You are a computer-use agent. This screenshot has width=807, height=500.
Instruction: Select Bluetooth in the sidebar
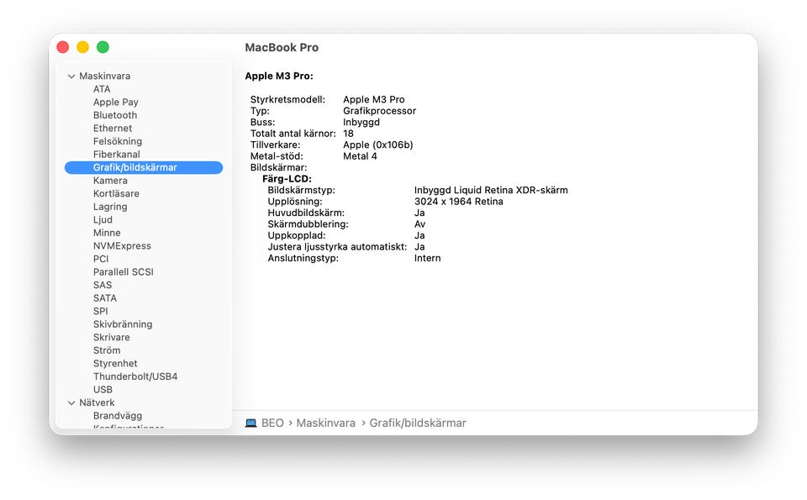click(115, 115)
